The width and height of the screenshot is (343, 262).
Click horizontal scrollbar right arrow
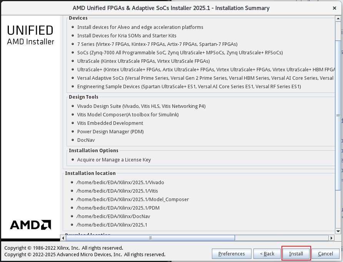point(332,238)
